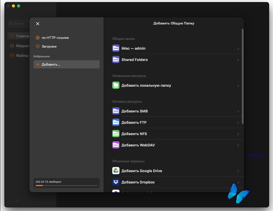Viewport: 273px width, 211px height.
Task: Select Добавить WebDAV option
Action: 176,145
